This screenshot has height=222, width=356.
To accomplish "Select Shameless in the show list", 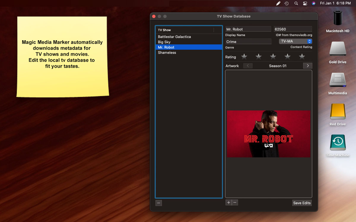I will pyautogui.click(x=189, y=53).
